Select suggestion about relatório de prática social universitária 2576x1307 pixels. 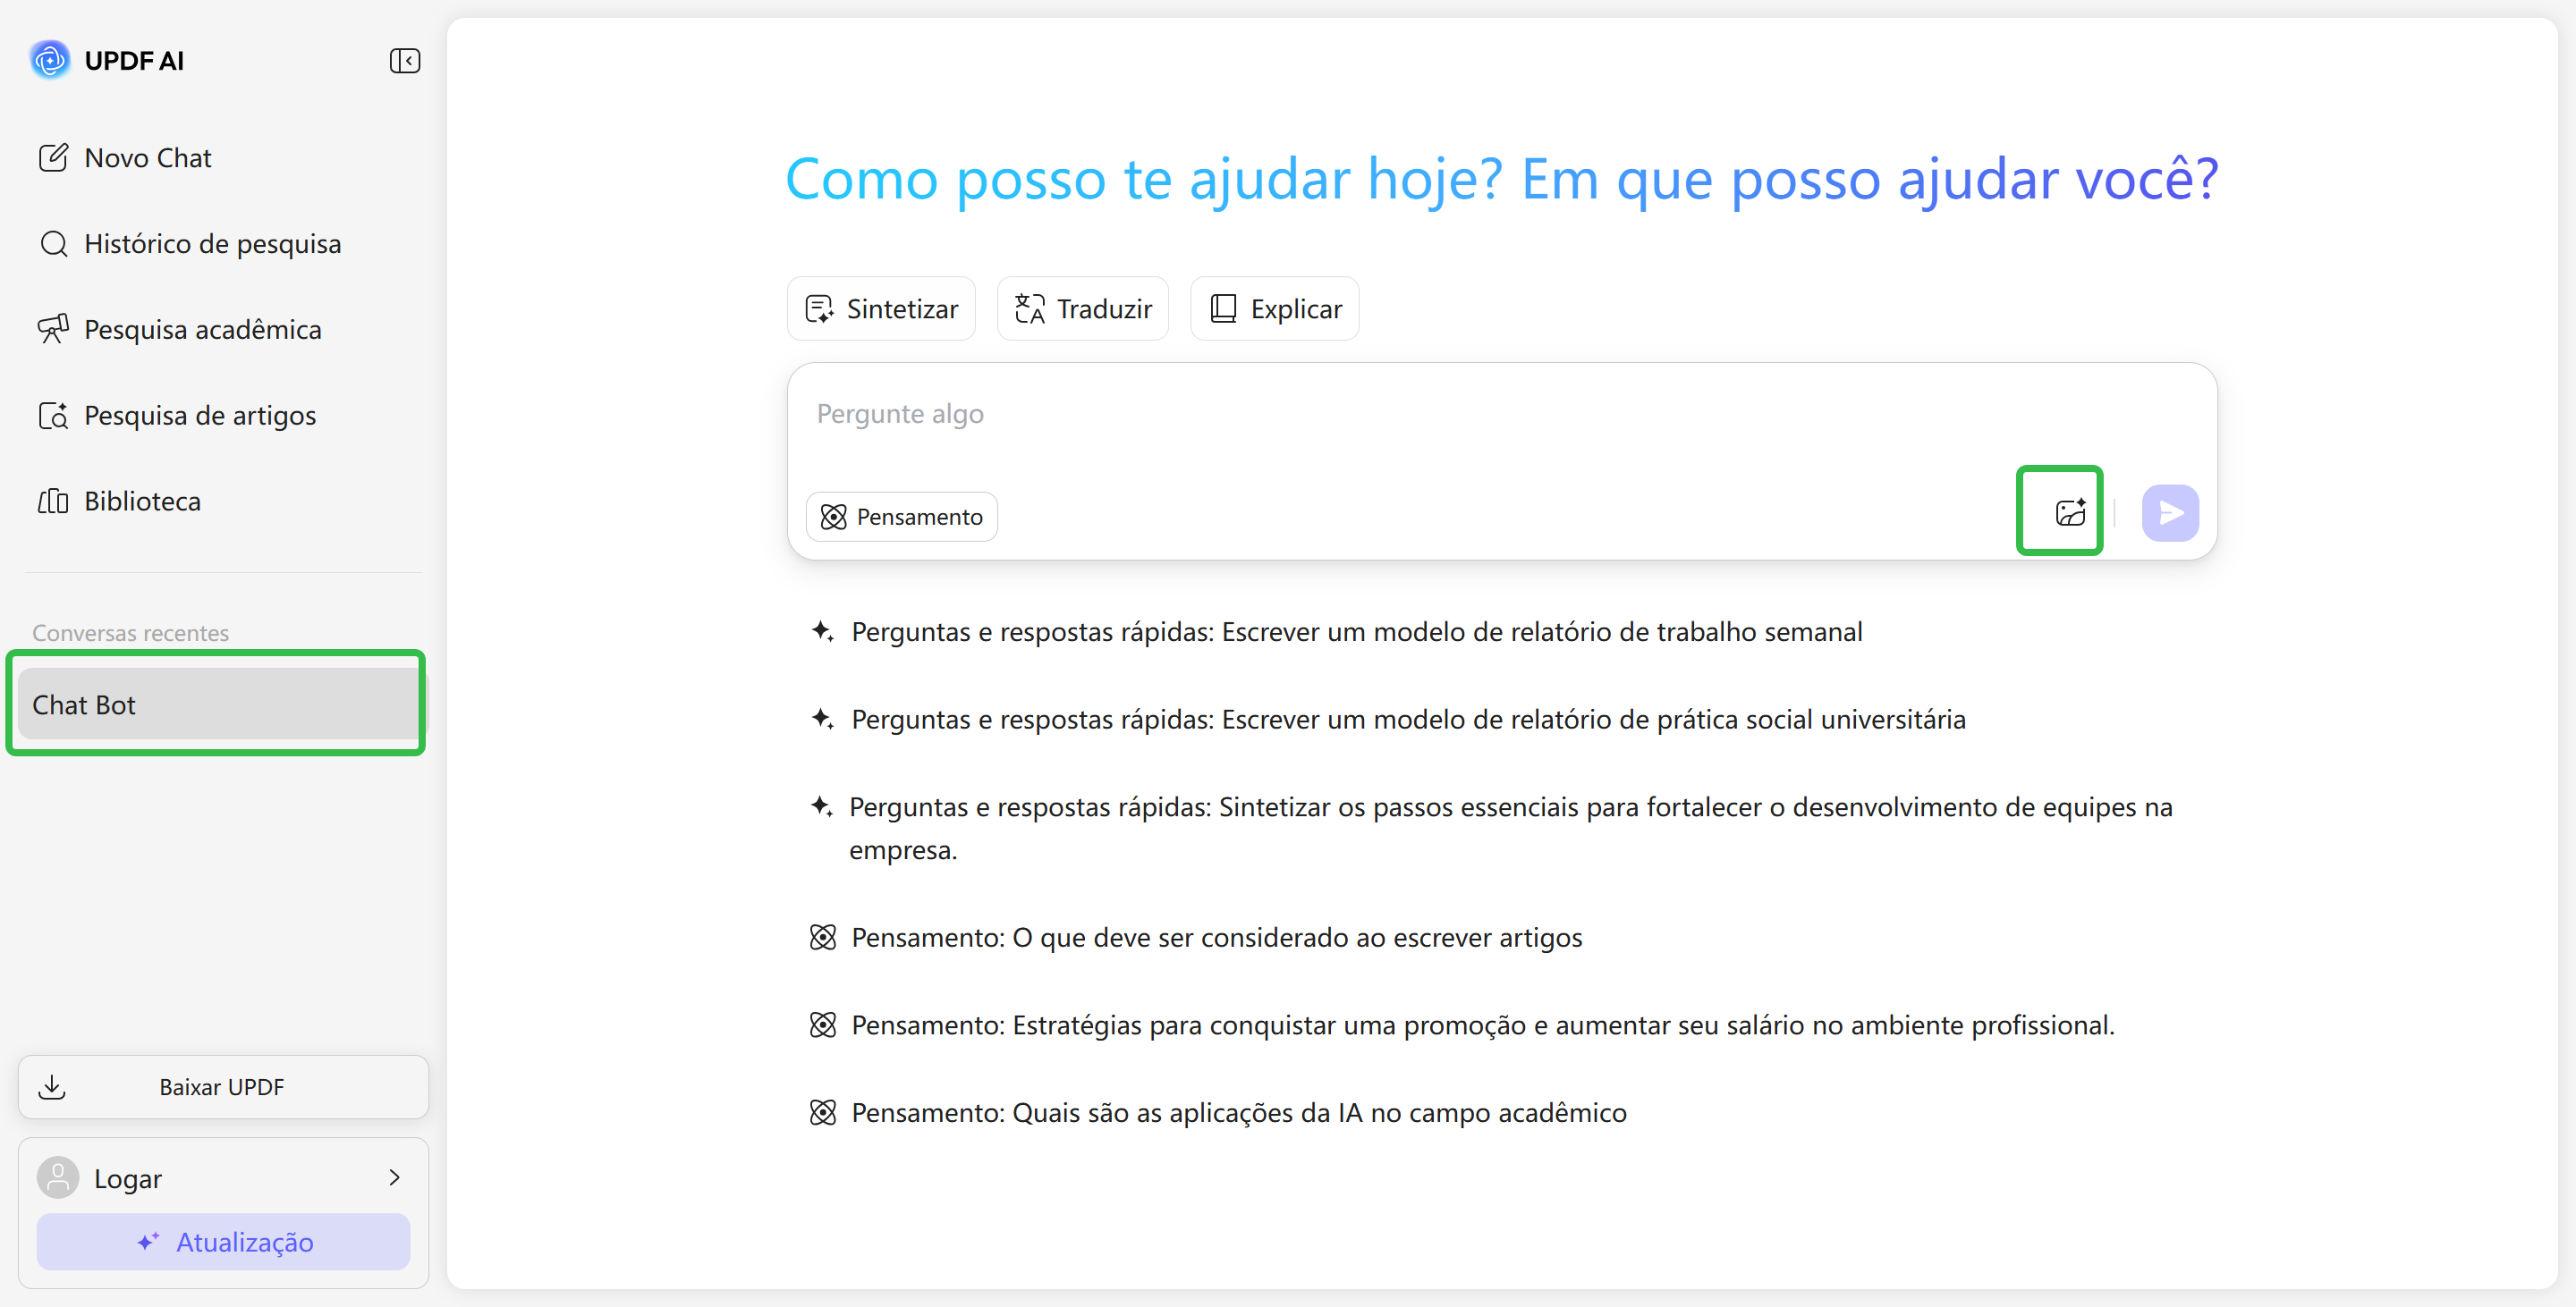tap(1388, 720)
